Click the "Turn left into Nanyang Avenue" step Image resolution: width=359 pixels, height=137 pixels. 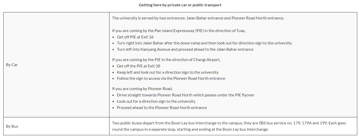[185, 49]
